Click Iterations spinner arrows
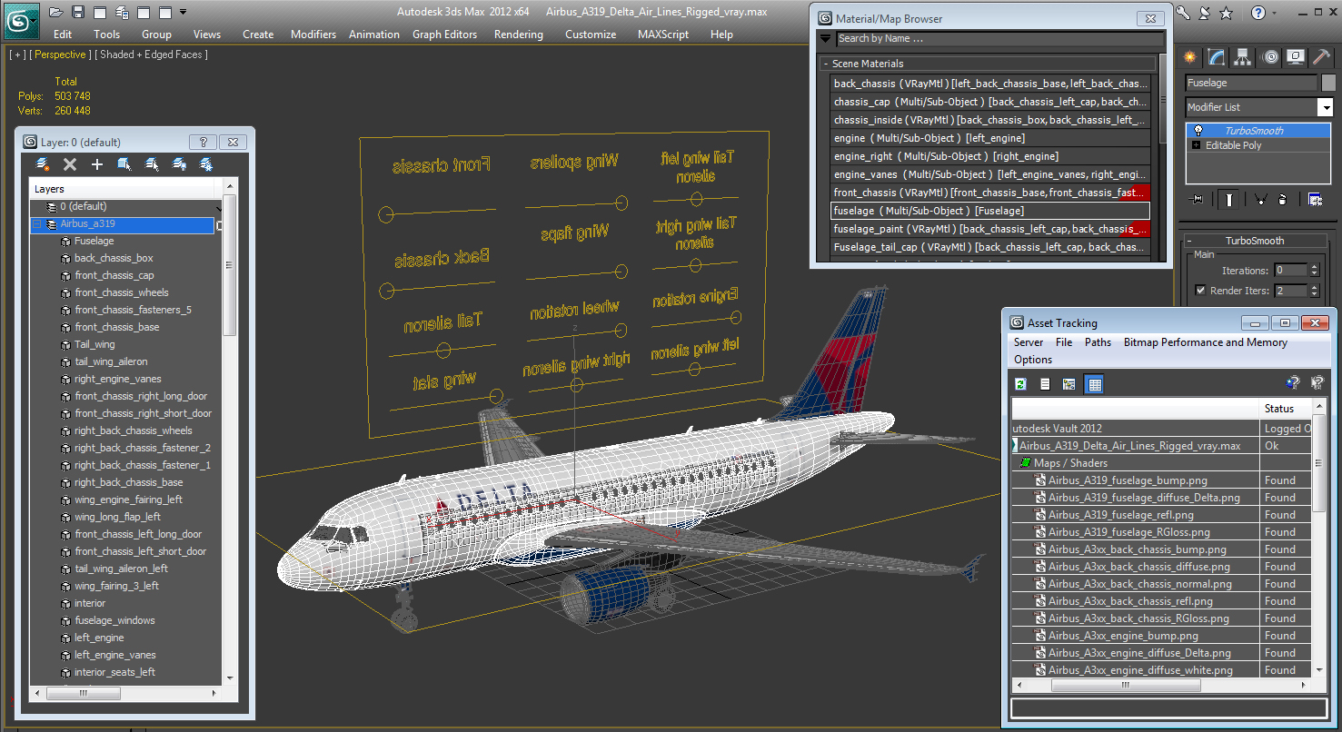This screenshot has height=732, width=1342. coord(1314,270)
